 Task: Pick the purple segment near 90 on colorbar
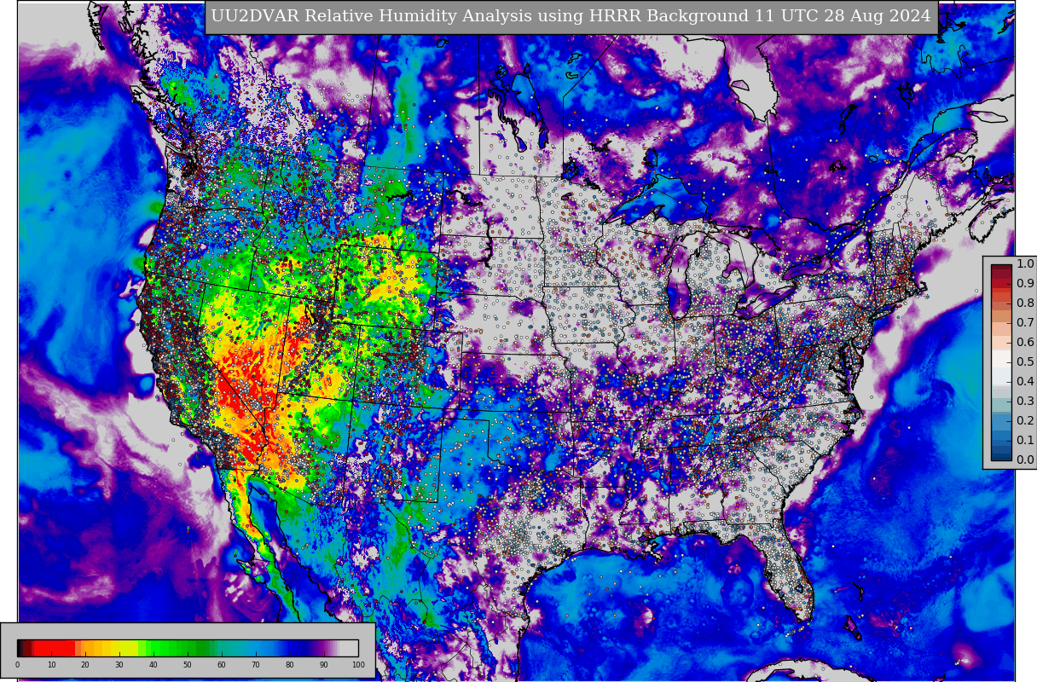point(322,648)
